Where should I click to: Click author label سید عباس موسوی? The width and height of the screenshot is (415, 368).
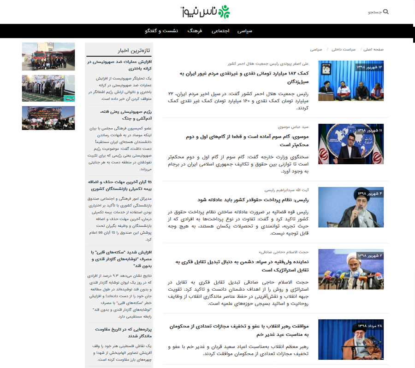[x=293, y=127]
